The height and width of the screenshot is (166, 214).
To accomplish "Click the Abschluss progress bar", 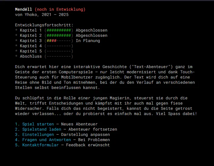I will coord(59,56).
